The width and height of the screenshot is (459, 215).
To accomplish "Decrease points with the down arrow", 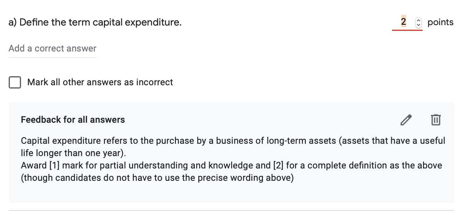I will click(x=419, y=25).
